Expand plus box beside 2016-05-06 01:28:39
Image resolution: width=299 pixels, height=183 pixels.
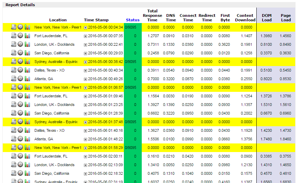pos(85,114)
